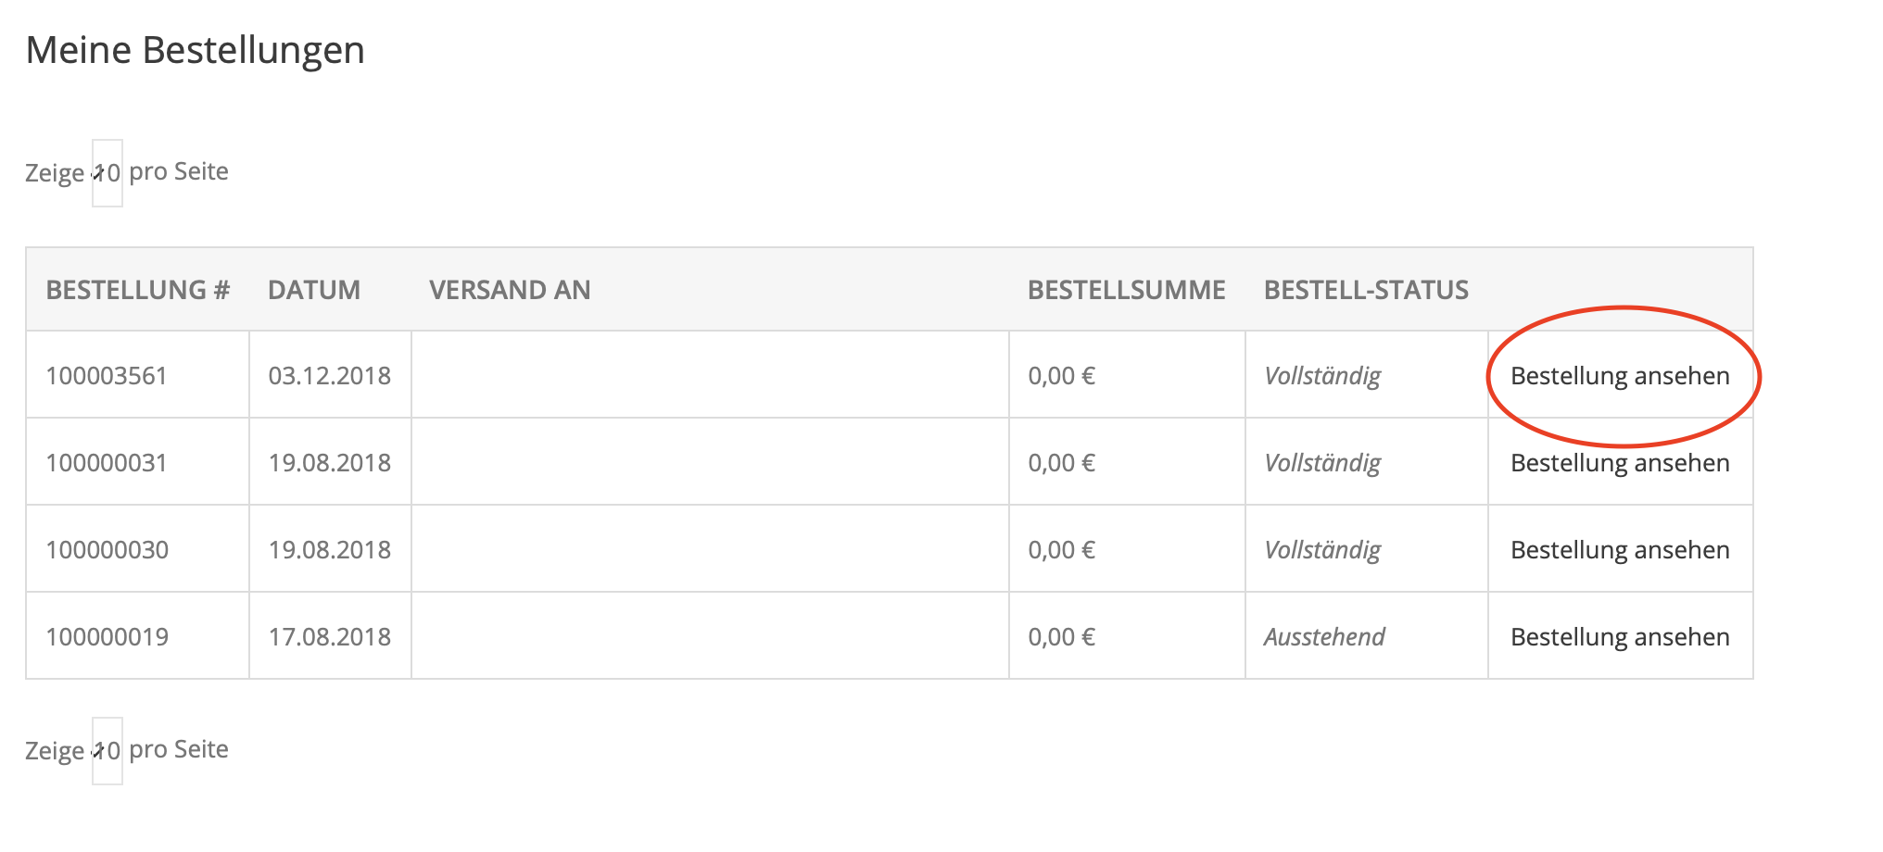
Task: View order 100000019 via Bestellung ansehen
Action: point(1620,637)
